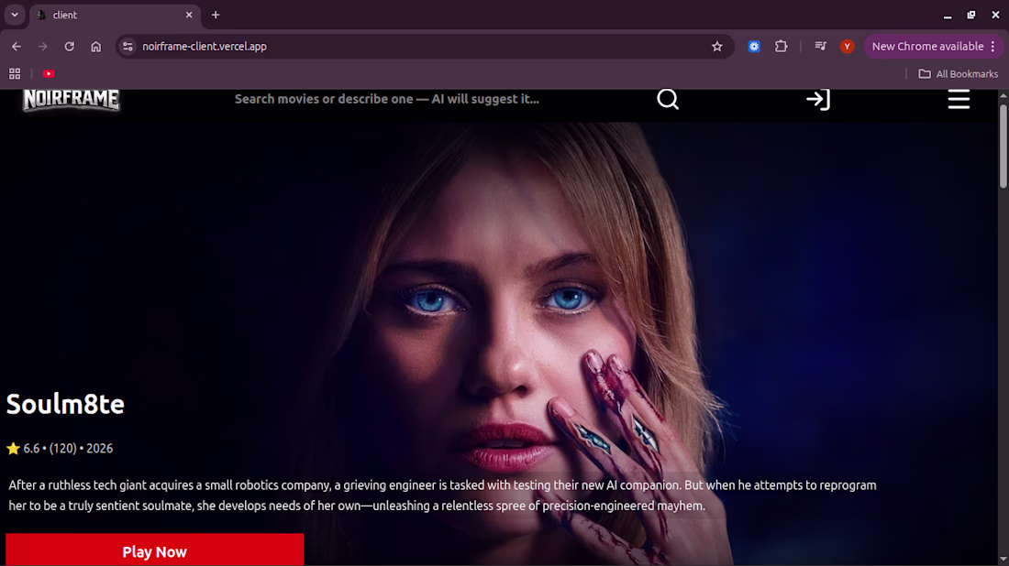Open Chrome extensions puzzle icon
This screenshot has height=566, width=1009.
(781, 47)
